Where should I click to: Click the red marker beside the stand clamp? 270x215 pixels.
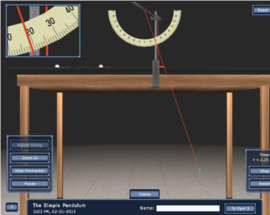click(x=162, y=67)
